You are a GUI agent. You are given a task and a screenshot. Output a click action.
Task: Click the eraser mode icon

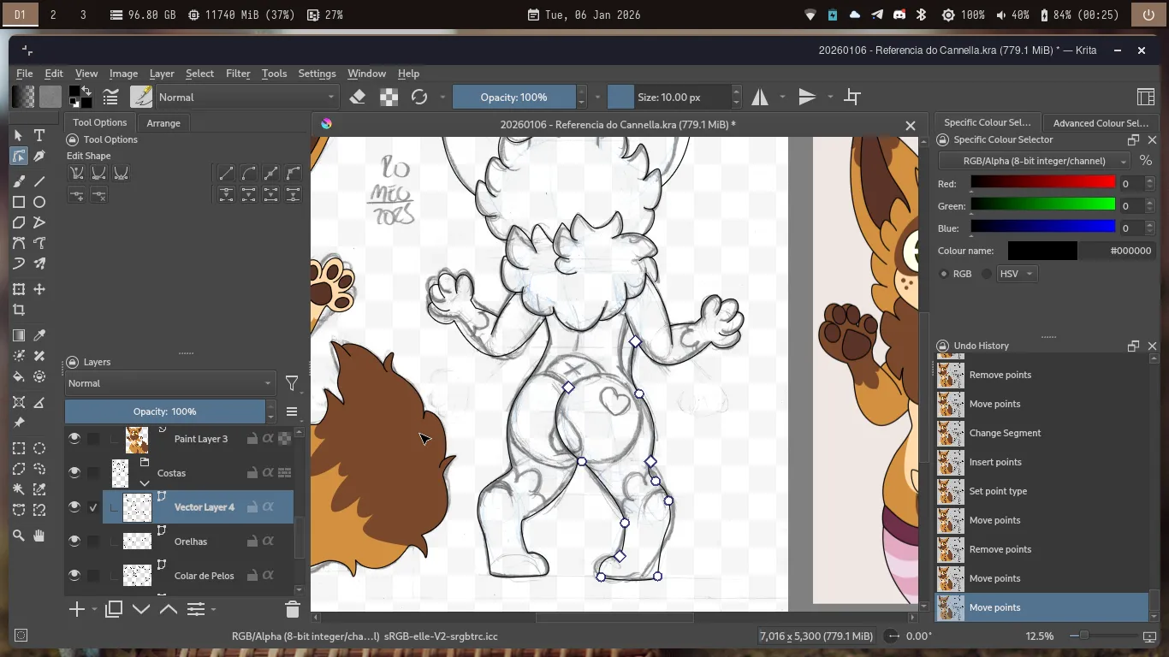(x=358, y=97)
